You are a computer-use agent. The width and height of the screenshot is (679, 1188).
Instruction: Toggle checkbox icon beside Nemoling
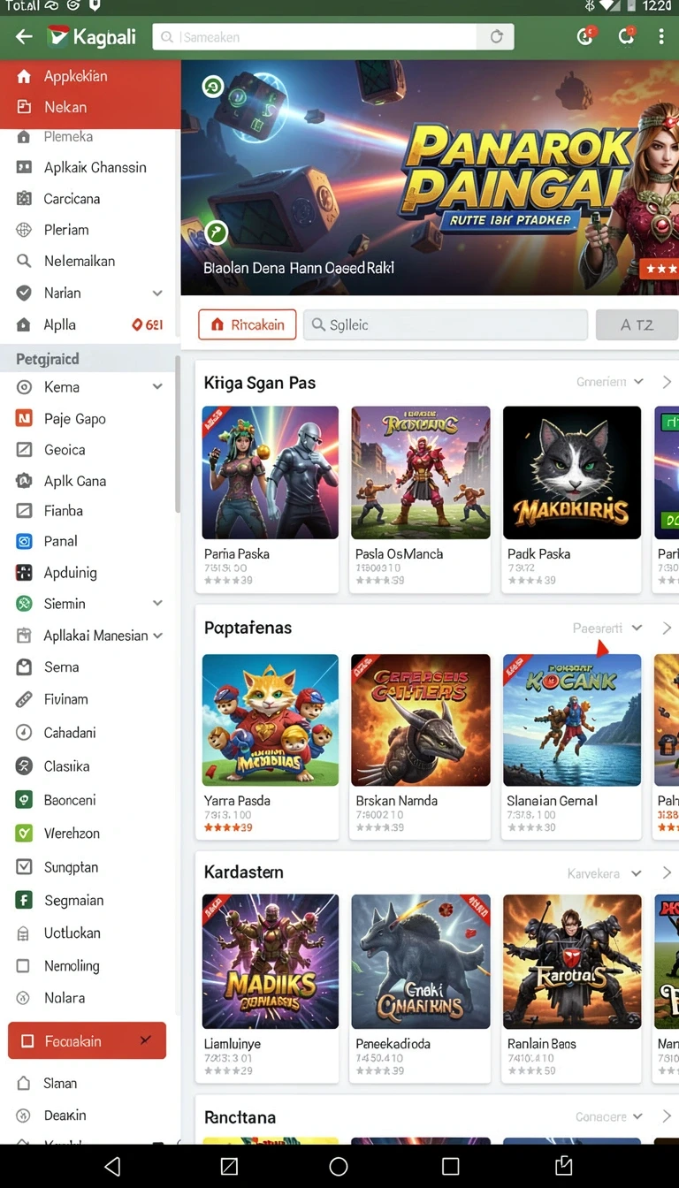click(24, 966)
